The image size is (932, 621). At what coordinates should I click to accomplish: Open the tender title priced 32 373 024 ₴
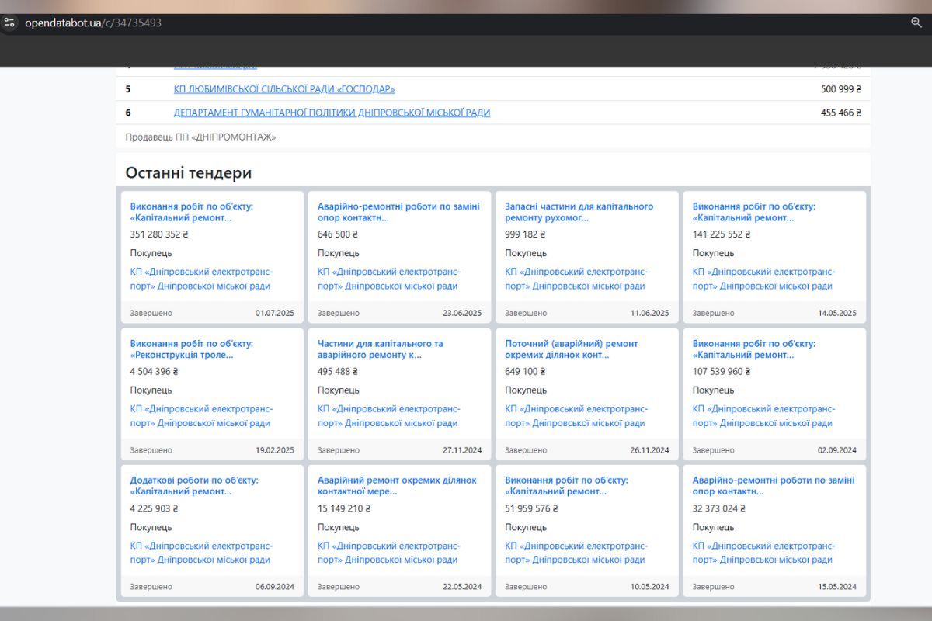click(x=774, y=486)
